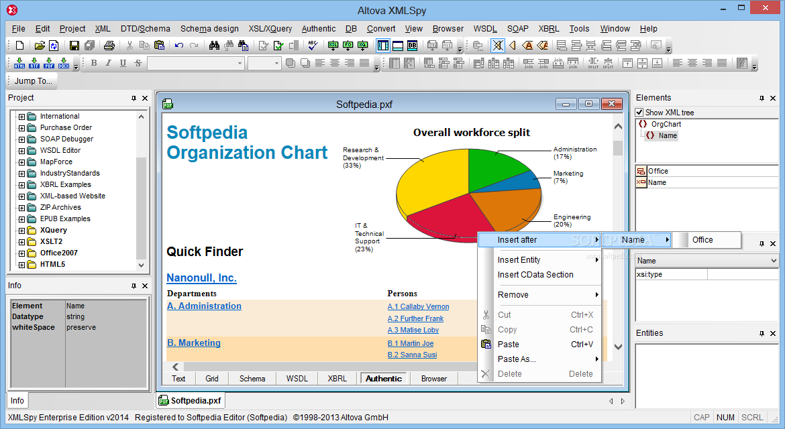The width and height of the screenshot is (785, 429).
Task: Expand the Purchase Order folder
Action: [21, 127]
